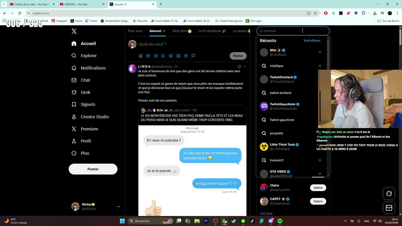
Task: Remove inesvotr2 from recent searches
Action: 320,160
